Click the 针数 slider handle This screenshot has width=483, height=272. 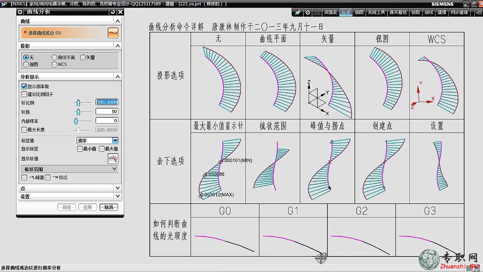[x=78, y=112]
